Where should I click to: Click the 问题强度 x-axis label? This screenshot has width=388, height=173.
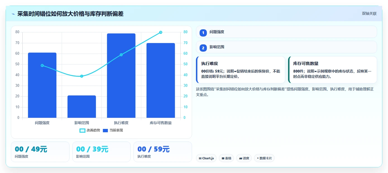42,123
